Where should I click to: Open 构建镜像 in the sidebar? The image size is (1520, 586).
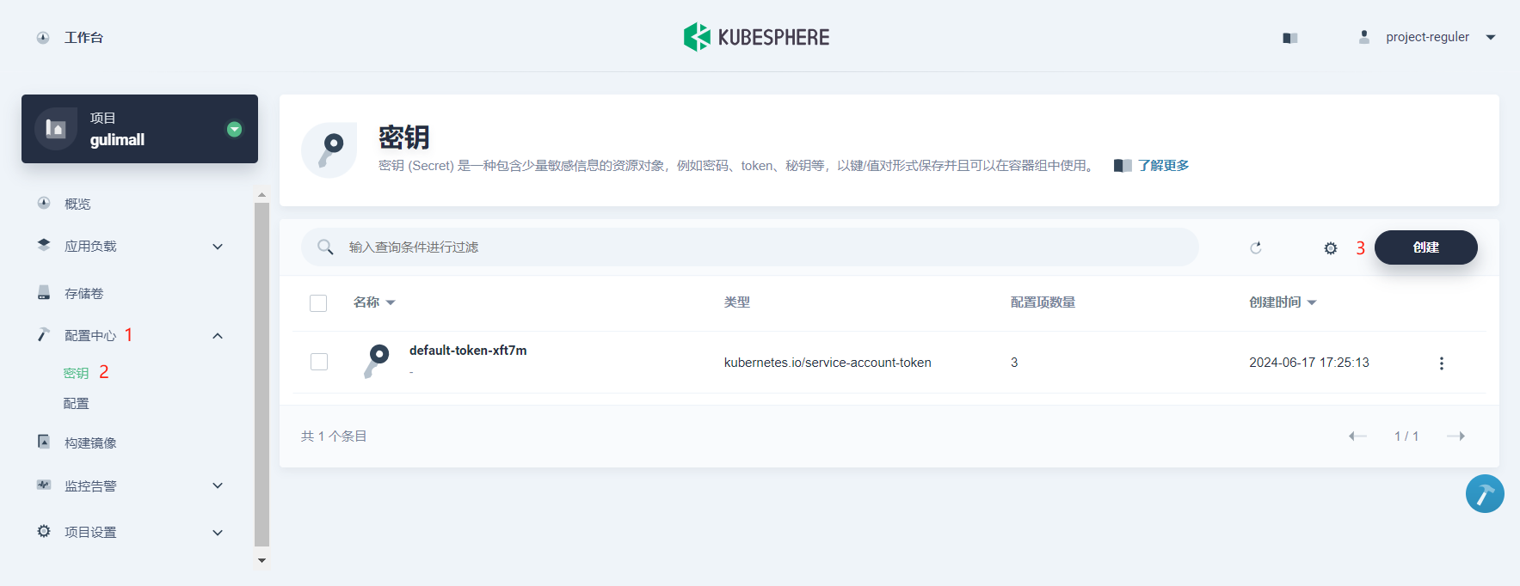click(x=90, y=443)
